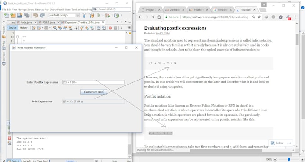Click the red Start Macro Recording icon
This screenshot has height=162, width=305.
click(x=110, y=28)
